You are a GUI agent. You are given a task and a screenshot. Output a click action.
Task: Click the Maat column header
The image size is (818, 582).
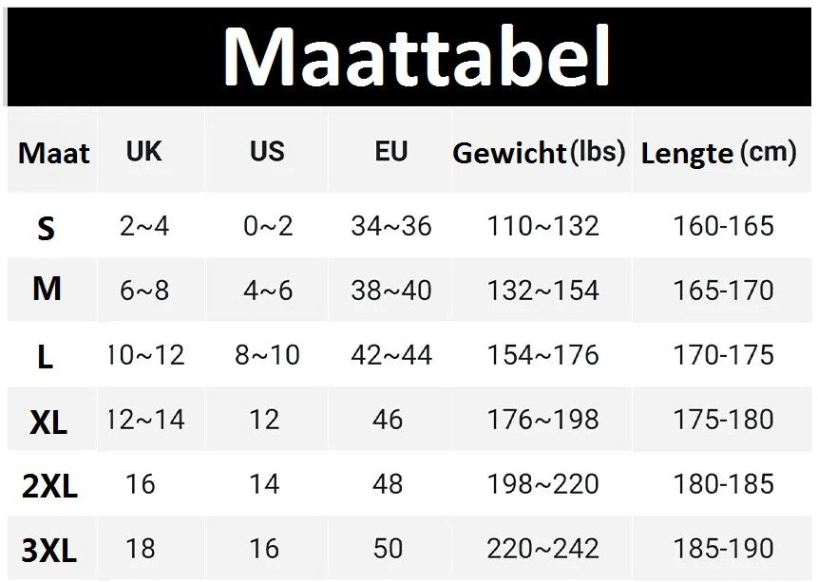click(53, 153)
